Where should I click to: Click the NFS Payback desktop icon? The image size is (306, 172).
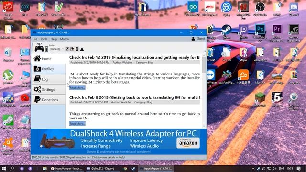coord(210,9)
